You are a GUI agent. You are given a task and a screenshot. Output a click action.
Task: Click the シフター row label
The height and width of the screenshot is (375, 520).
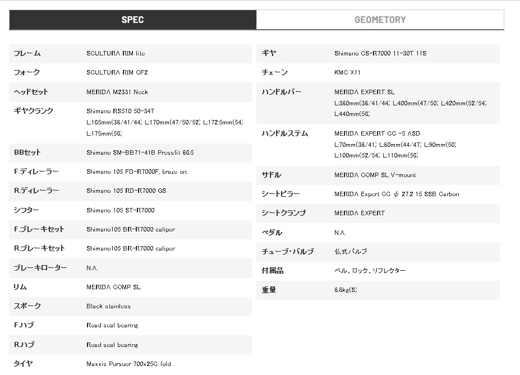point(26,210)
